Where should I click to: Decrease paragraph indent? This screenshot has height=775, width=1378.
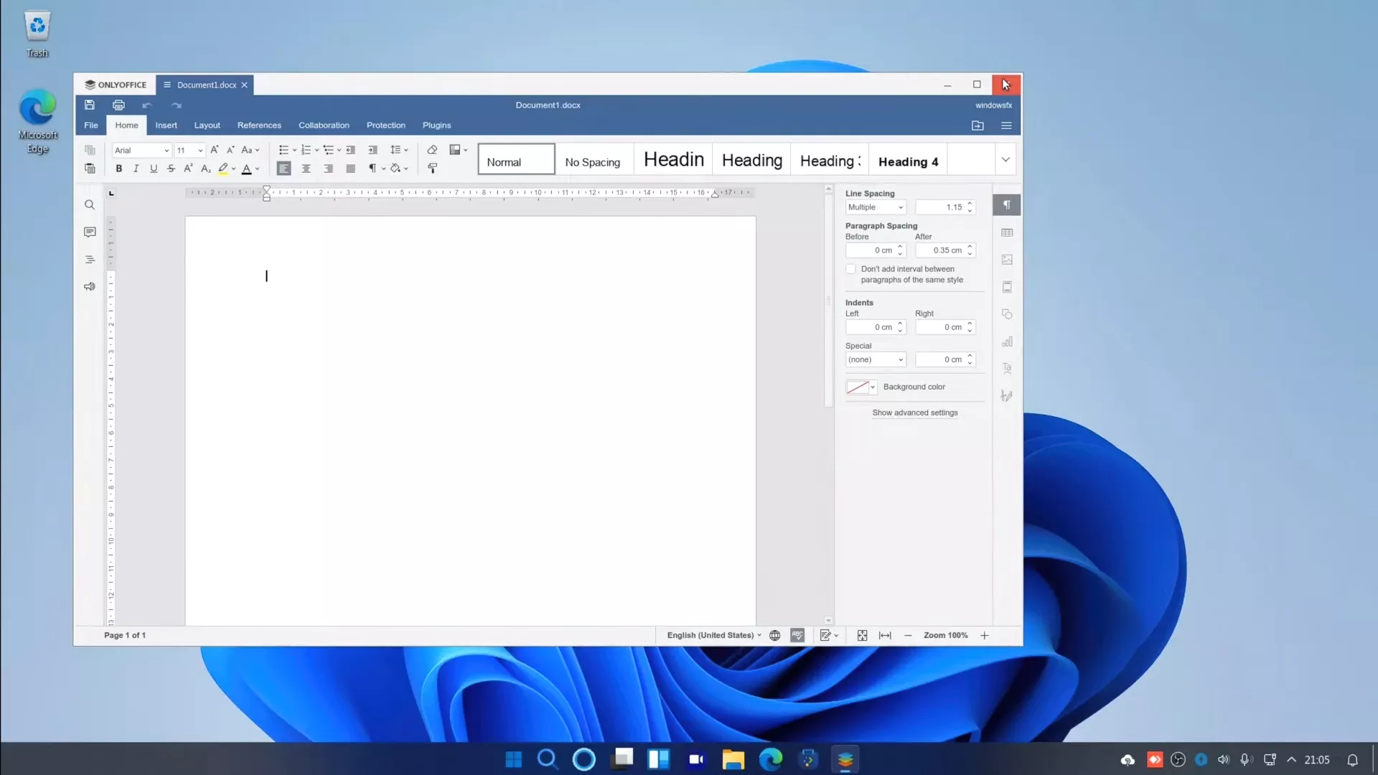350,150
